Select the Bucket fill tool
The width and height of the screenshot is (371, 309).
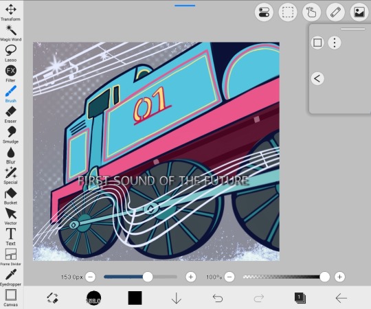click(10, 196)
